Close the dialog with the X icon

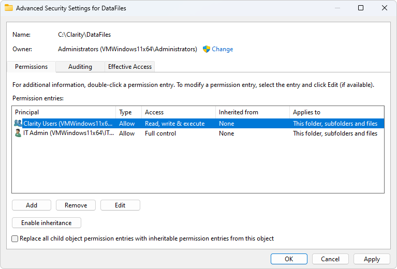[385, 8]
